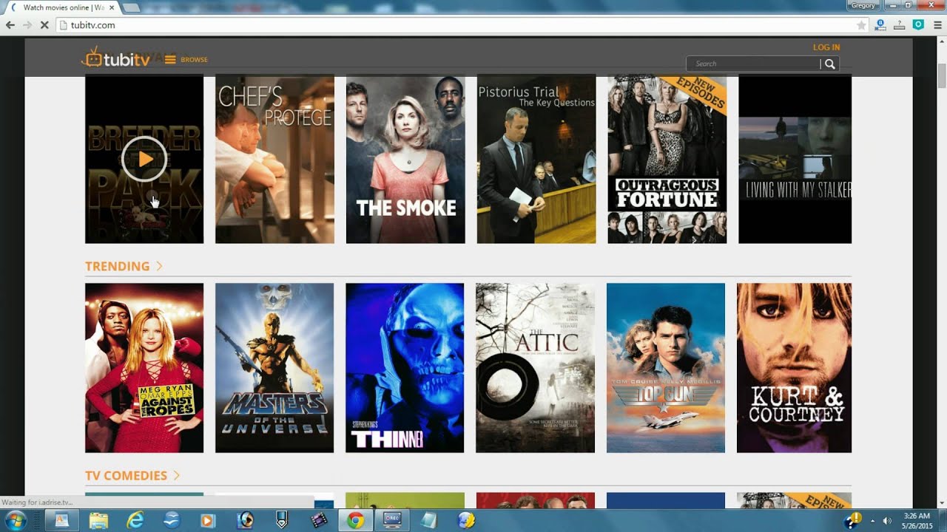Open the orange media player taskbar icon
The height and width of the screenshot is (532, 947).
coord(208,520)
